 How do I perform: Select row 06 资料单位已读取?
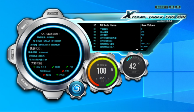pyautogui.click(x=121, y=44)
